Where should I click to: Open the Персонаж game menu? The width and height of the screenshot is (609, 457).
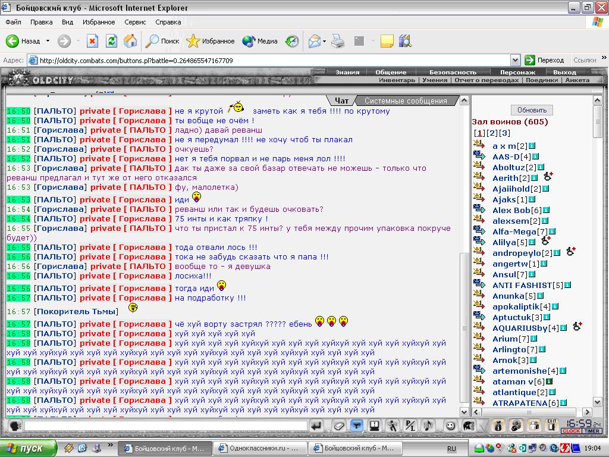[x=518, y=72]
